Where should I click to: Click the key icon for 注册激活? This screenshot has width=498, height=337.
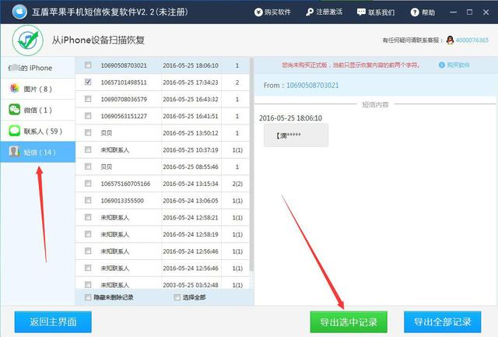pyautogui.click(x=310, y=12)
